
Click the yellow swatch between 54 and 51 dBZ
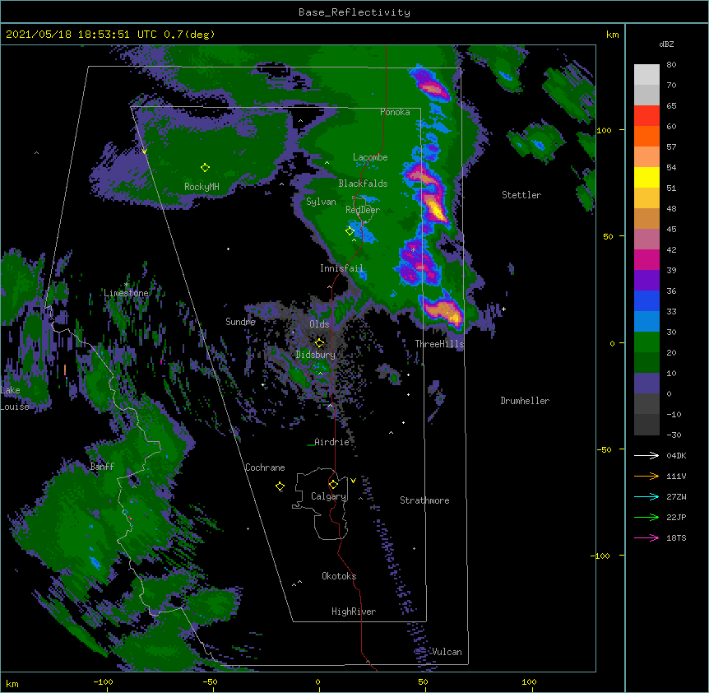click(646, 177)
